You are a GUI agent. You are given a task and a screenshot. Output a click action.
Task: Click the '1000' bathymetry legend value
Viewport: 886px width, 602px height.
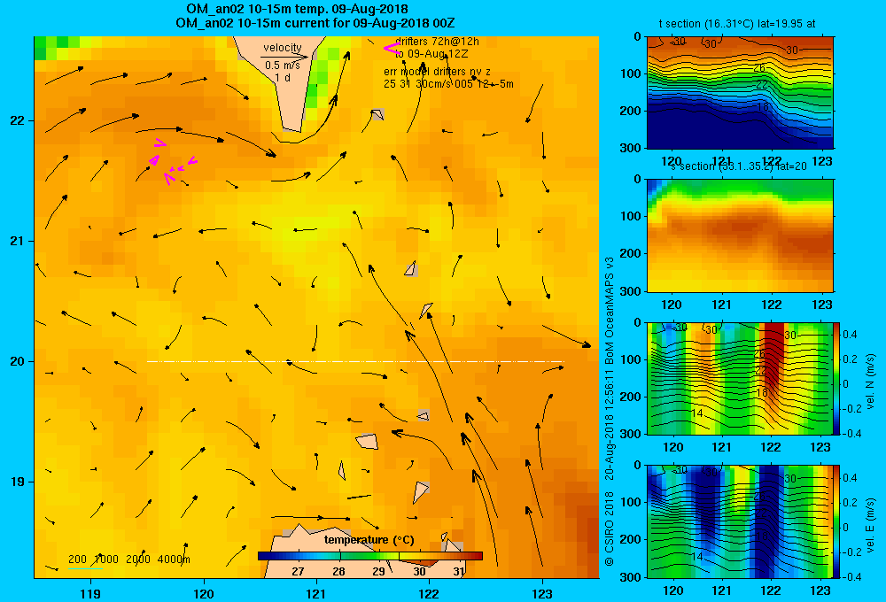pyautogui.click(x=106, y=560)
